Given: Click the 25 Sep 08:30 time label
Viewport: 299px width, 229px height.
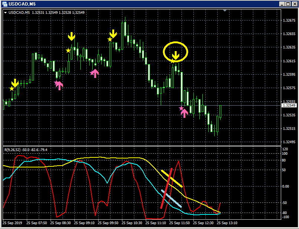Looking at the screenshot, I should coord(61,223).
